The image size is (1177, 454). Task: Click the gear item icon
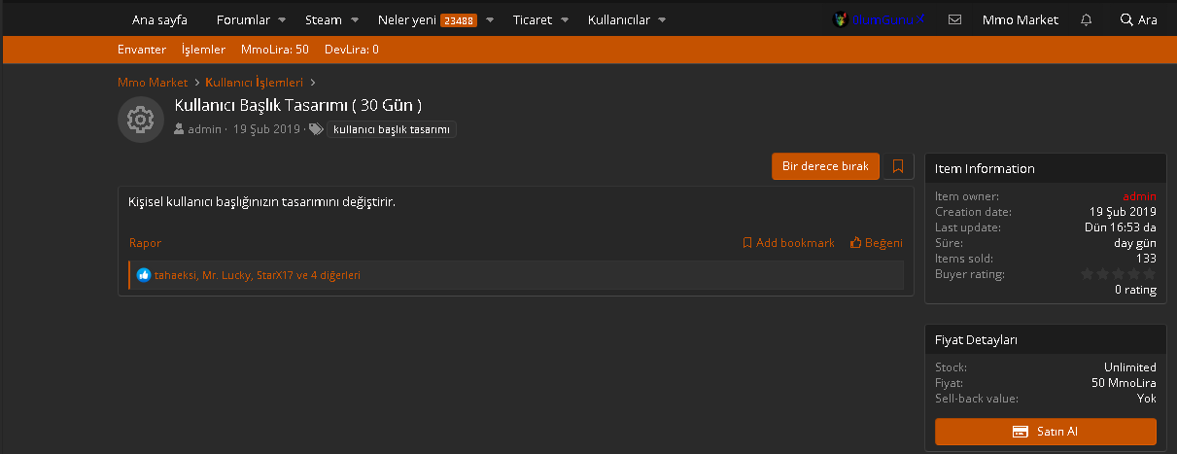141,121
